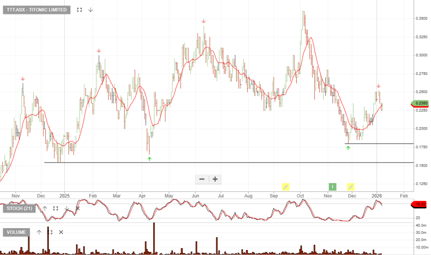Move the STOCH (21) panel up
The image size is (431, 255).
tap(45, 208)
